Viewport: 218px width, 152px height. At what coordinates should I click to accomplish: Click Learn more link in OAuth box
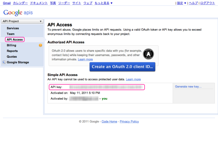click(85, 59)
